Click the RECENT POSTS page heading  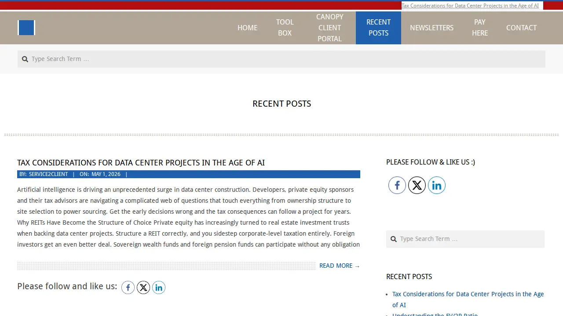[x=282, y=104]
